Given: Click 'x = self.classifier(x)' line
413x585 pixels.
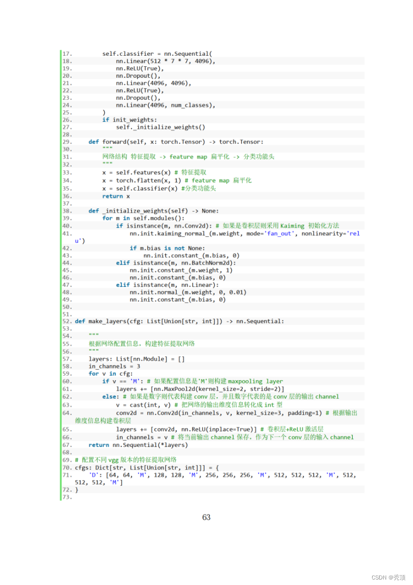Looking at the screenshot, I should (140, 188).
